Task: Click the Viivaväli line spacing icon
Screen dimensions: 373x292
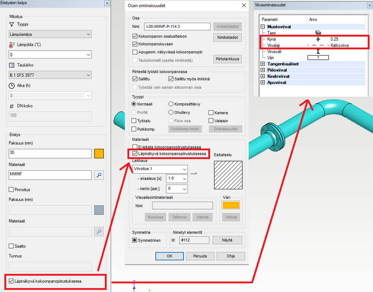Action: (x=318, y=51)
